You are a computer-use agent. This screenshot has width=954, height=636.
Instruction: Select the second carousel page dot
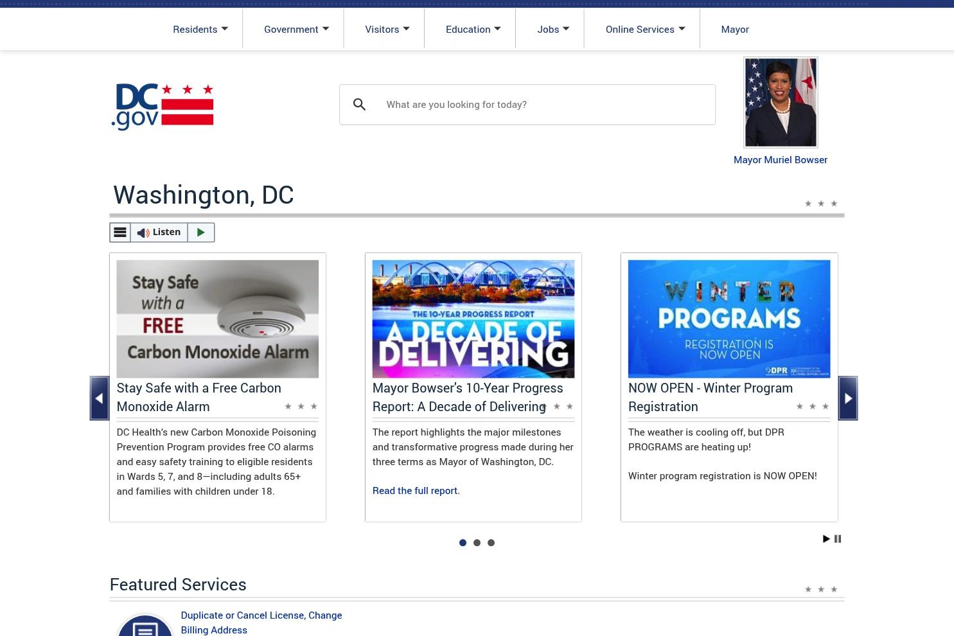click(x=477, y=543)
